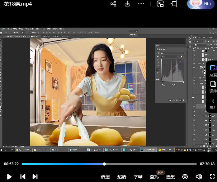Skip to the next video
Image resolution: width=217 pixels, height=182 pixels.
[35, 177]
